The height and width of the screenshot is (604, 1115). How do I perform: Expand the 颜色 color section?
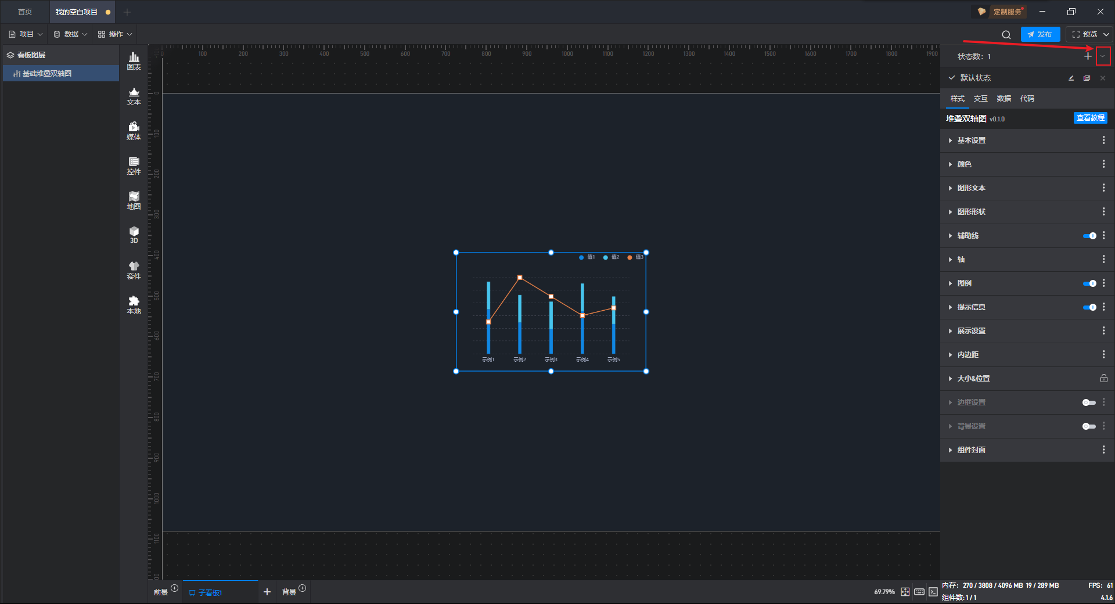(x=964, y=164)
